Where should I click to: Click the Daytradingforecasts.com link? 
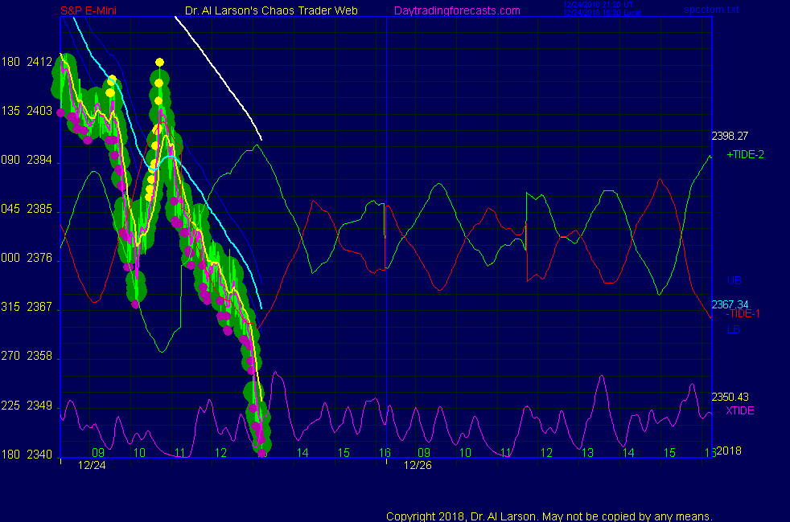(x=456, y=10)
